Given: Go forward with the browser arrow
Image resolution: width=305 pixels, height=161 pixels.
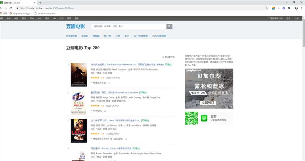Looking at the screenshot, I should 5,8.
